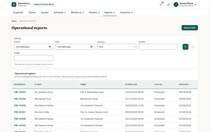Screen dimensions: 211x132
Task: Go to the Enquiries tab
Action: point(18,13)
